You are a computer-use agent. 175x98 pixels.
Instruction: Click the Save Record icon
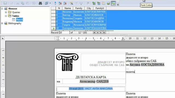5,3
